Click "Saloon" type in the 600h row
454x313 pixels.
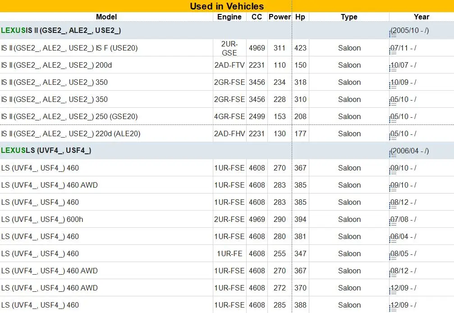[349, 220]
